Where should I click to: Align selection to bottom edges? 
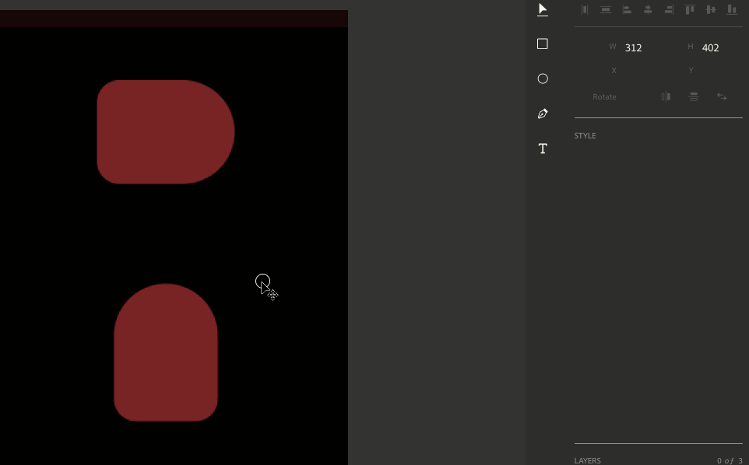(x=732, y=9)
